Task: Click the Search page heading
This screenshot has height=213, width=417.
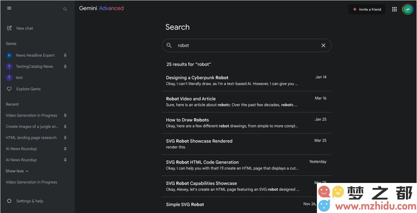Action: click(x=177, y=27)
